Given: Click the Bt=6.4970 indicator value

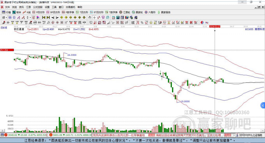Looking at the screenshot, I should 94,29.
